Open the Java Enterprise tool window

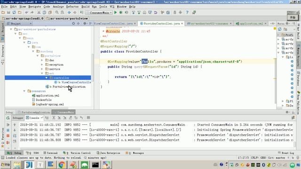109,153
